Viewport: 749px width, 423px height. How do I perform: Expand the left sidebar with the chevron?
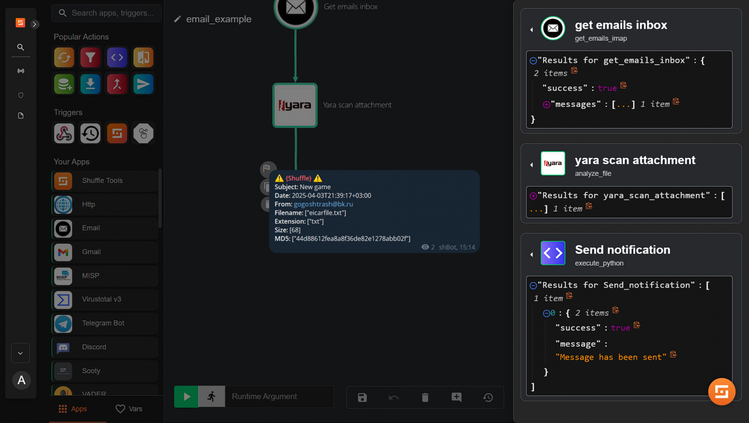pos(35,24)
